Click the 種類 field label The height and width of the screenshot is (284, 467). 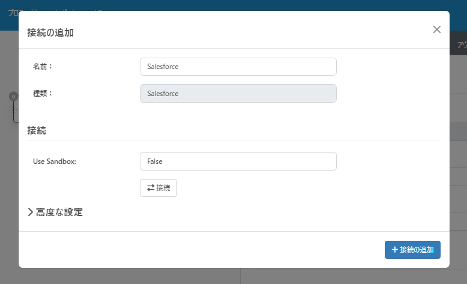point(43,94)
